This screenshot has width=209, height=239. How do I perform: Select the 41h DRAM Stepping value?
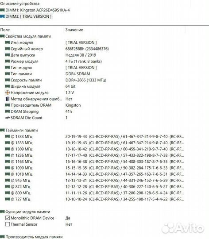coord(69,112)
